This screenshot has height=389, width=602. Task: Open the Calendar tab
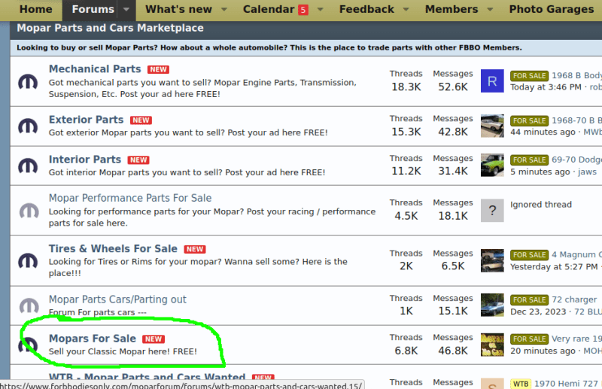pyautogui.click(x=269, y=9)
